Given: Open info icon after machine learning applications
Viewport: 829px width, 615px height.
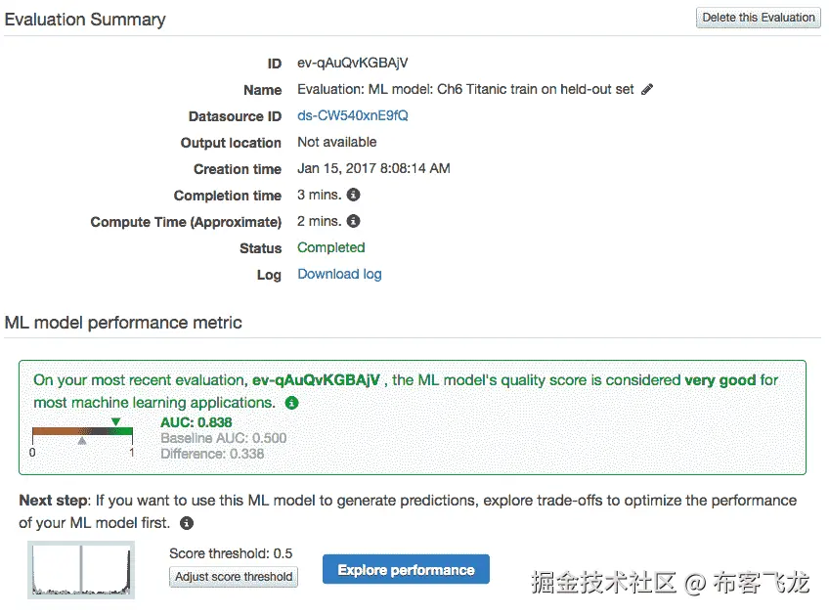Looking at the screenshot, I should coord(292,403).
